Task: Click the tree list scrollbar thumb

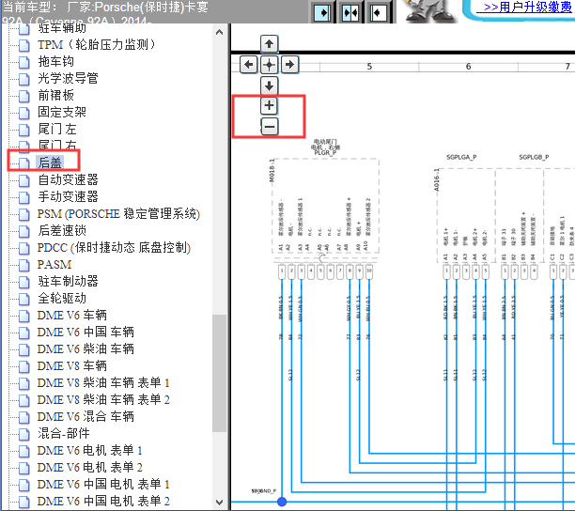Action: coord(219,373)
